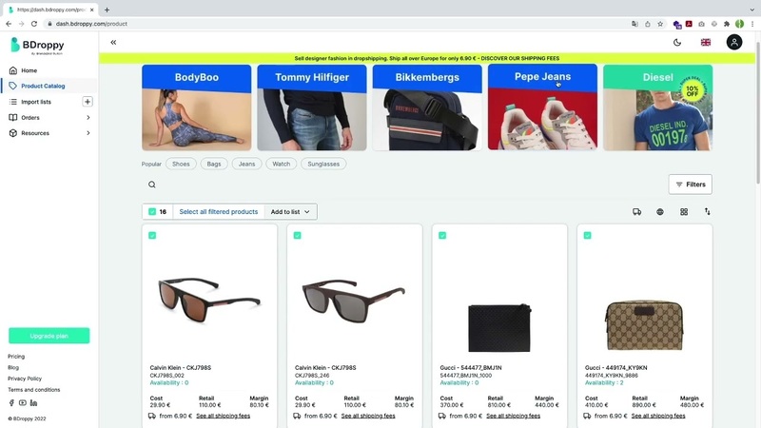Click Select all filtered products
The height and width of the screenshot is (428, 761).
coord(219,211)
